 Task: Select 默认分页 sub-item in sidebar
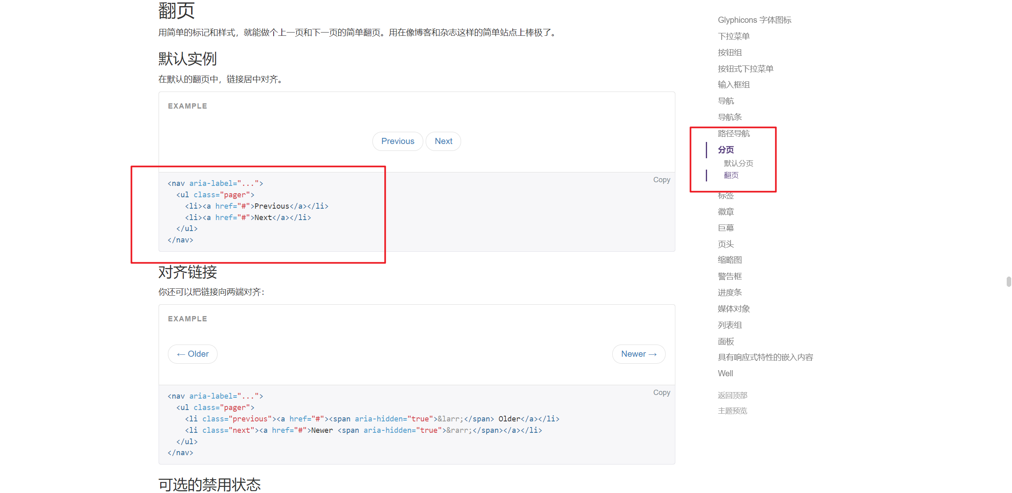[x=738, y=164]
